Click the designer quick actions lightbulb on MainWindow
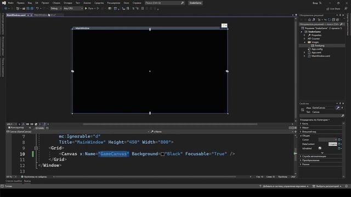The image size is (351, 197). pyautogui.click(x=224, y=26)
